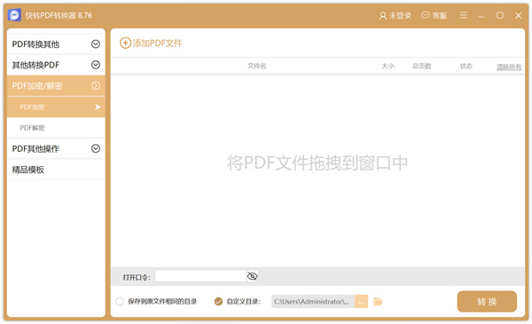Select the PDF解密 item

[57, 128]
